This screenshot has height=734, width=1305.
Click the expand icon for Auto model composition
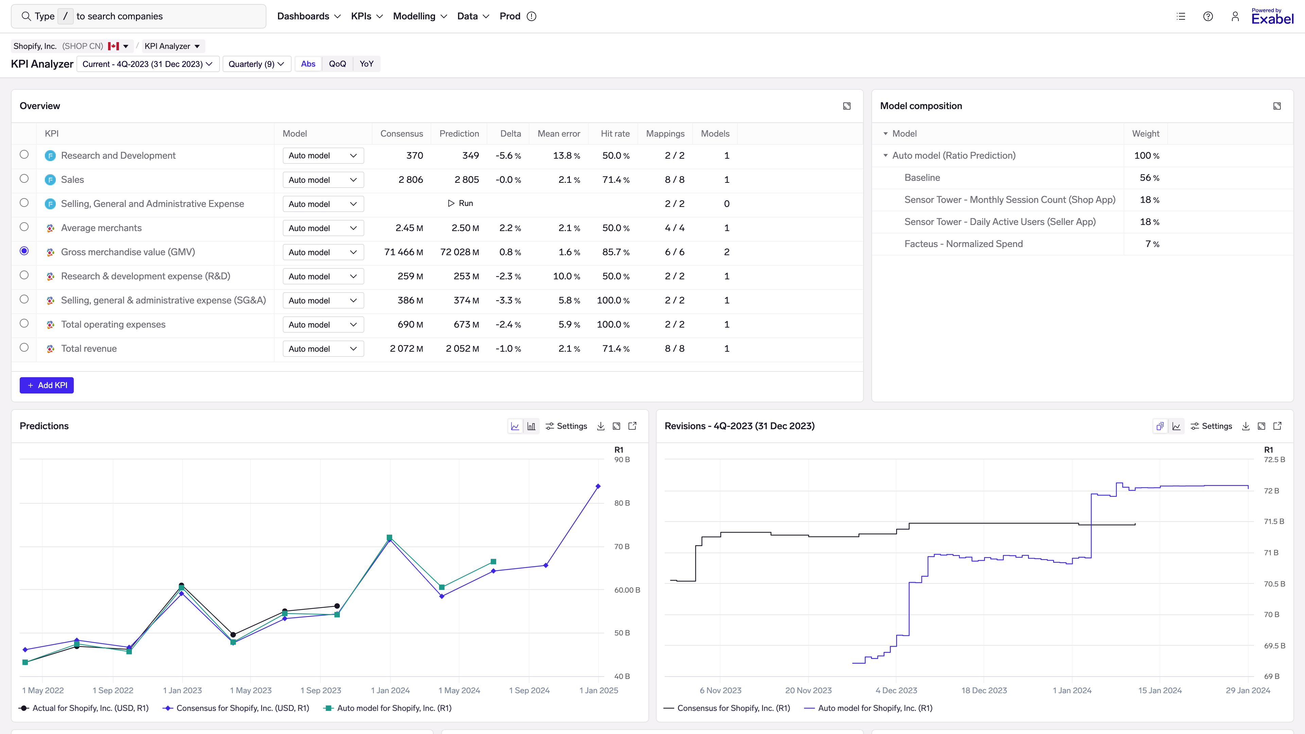886,155
